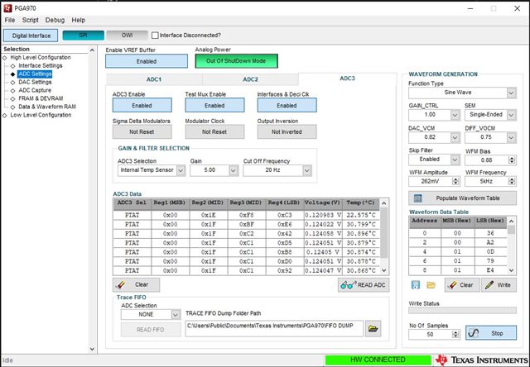Click WFM Bias stepper arrows
The image size is (530, 367).
(512, 160)
